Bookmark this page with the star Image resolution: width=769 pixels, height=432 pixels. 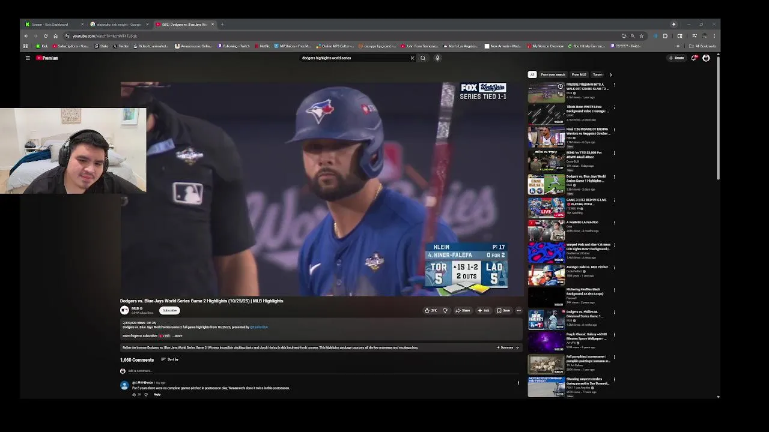click(x=641, y=36)
